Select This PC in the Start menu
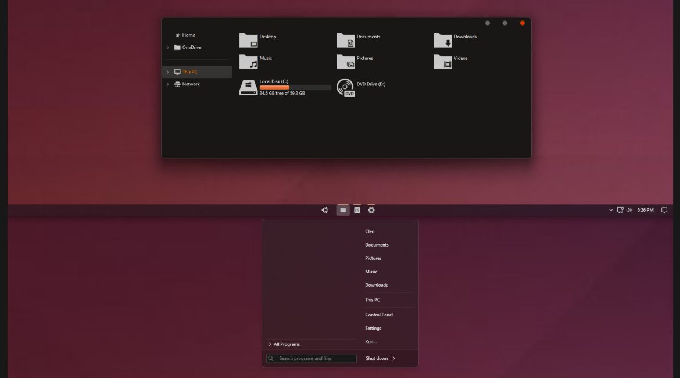 point(373,300)
